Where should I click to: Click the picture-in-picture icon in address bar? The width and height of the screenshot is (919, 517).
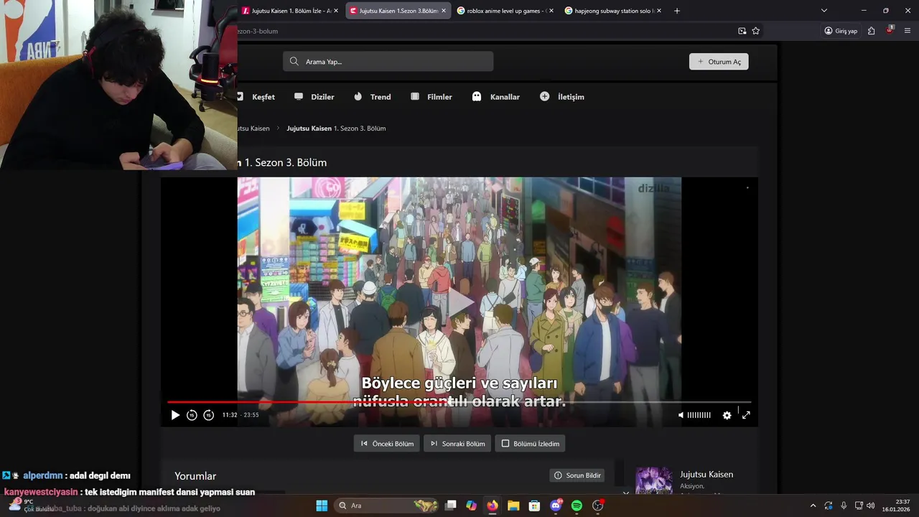click(x=742, y=31)
